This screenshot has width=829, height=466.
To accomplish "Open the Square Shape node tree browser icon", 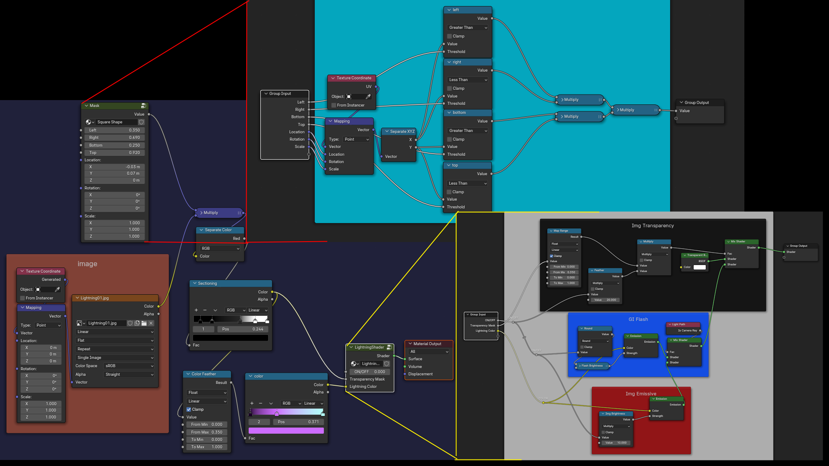I will pos(90,122).
